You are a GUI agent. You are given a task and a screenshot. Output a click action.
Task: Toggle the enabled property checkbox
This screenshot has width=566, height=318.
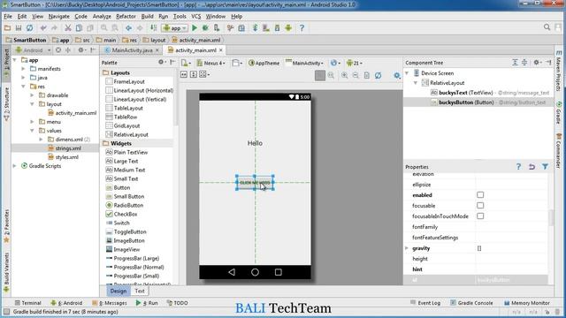click(480, 194)
